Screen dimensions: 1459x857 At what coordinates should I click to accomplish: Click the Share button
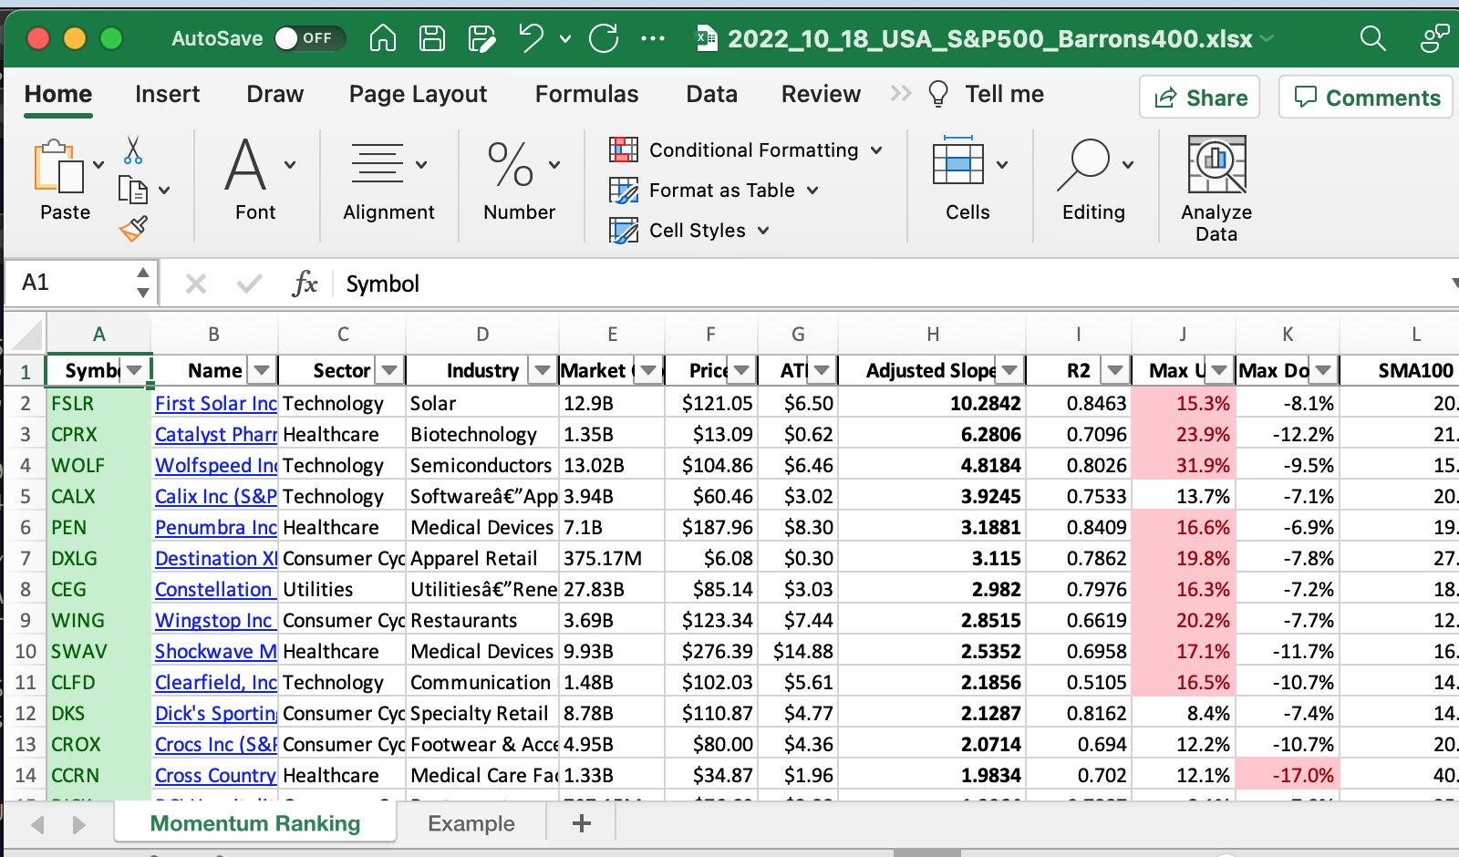1199,98
